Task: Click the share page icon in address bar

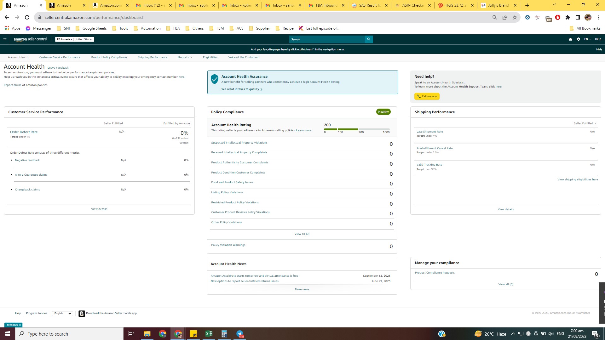Action: coord(505,17)
